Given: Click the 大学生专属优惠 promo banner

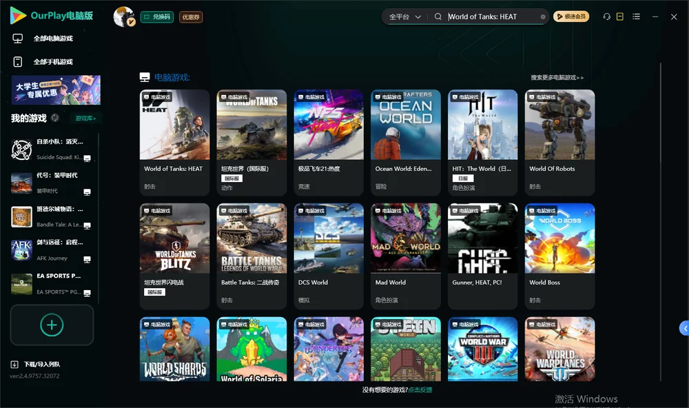Looking at the screenshot, I should click(x=56, y=90).
